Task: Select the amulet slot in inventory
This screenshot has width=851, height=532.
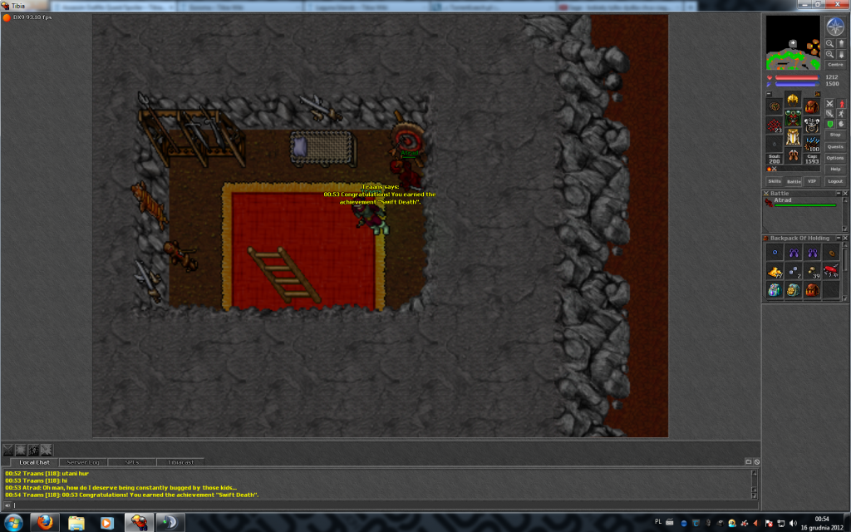Action: [x=775, y=106]
